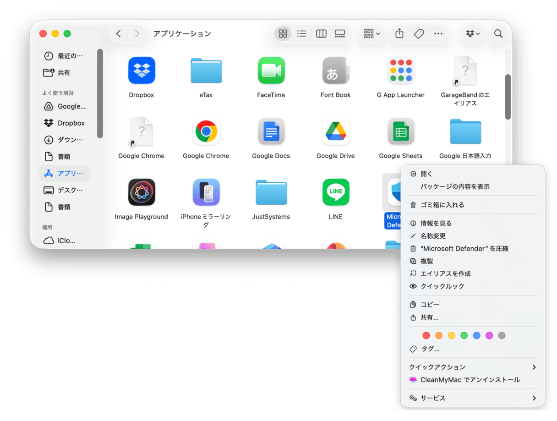This screenshot has width=557, height=421.
Task: Choose コピー from context menu
Action: click(x=473, y=305)
